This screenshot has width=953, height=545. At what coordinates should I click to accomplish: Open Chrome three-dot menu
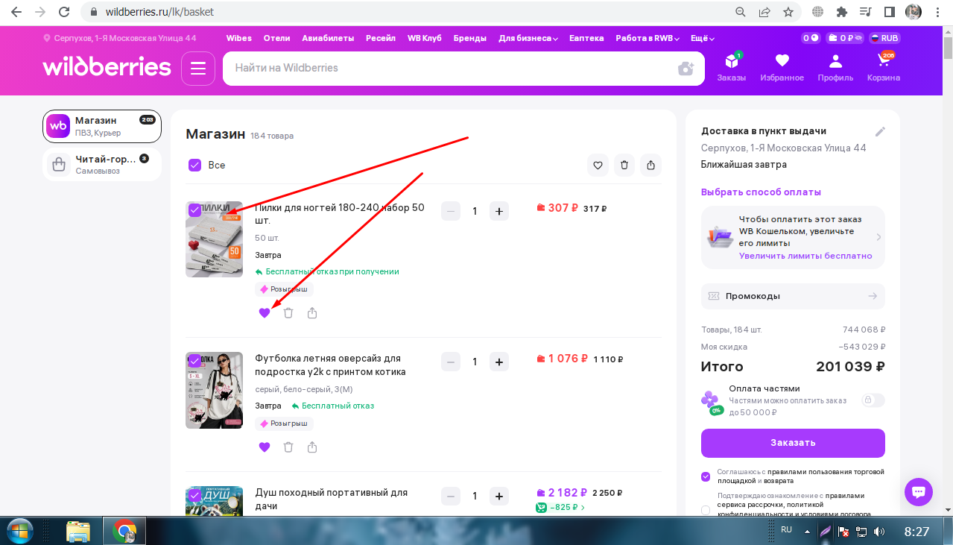937,12
